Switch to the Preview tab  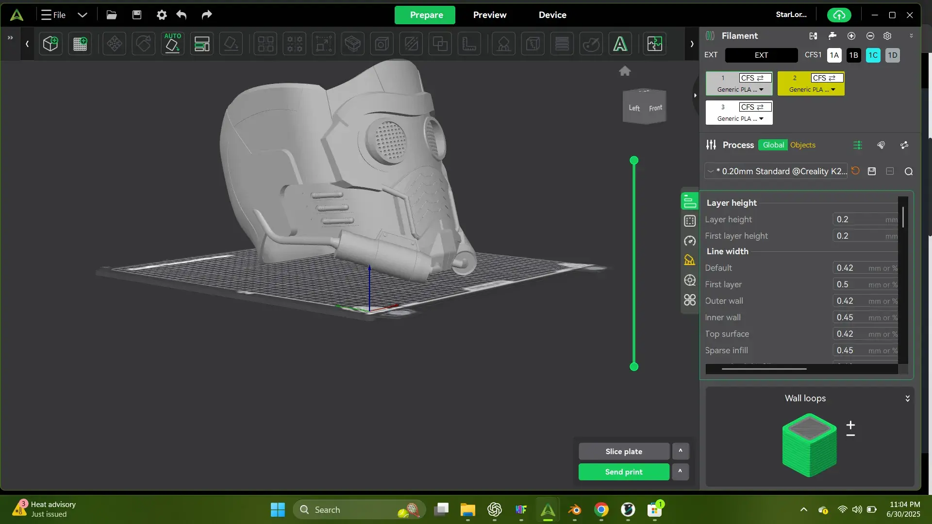[490, 15]
